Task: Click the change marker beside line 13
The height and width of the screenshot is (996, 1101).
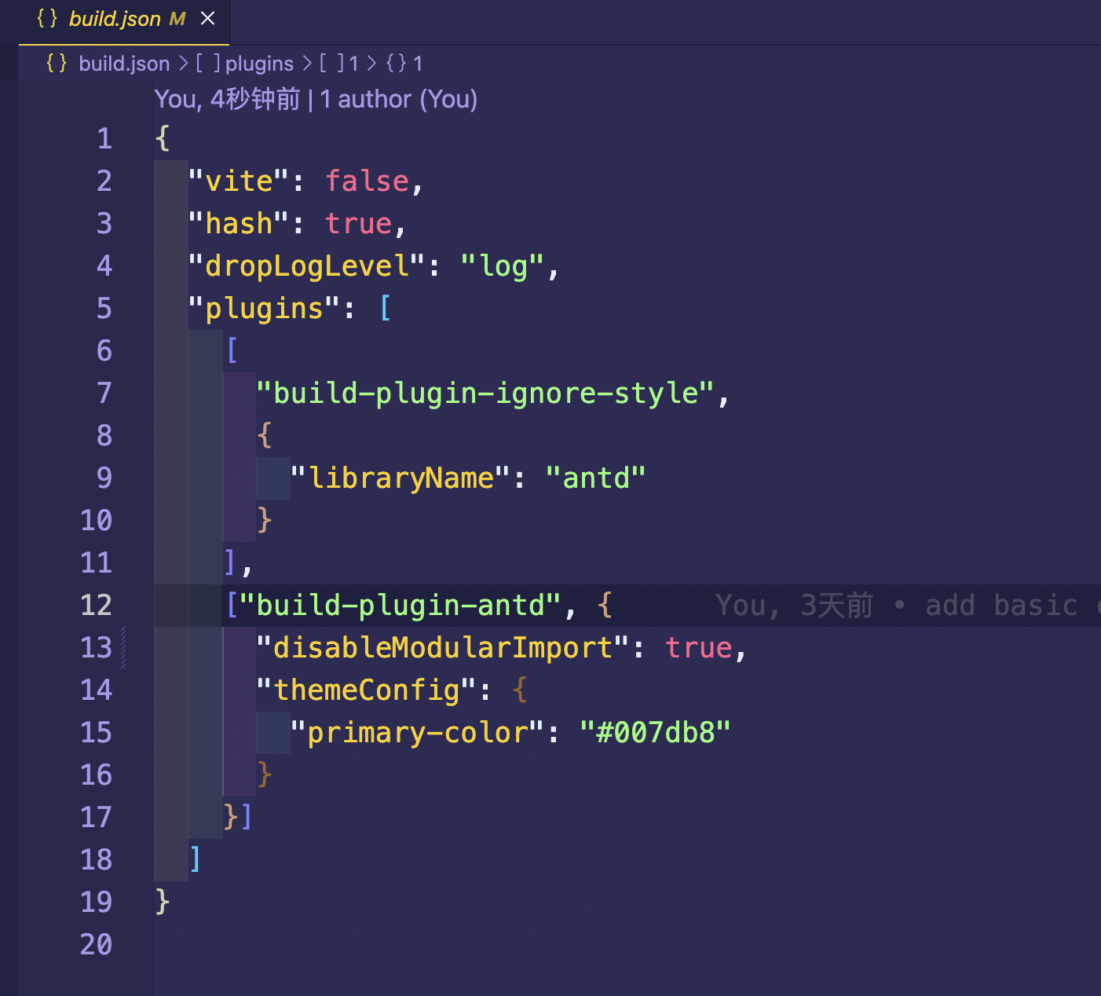Action: (x=125, y=647)
